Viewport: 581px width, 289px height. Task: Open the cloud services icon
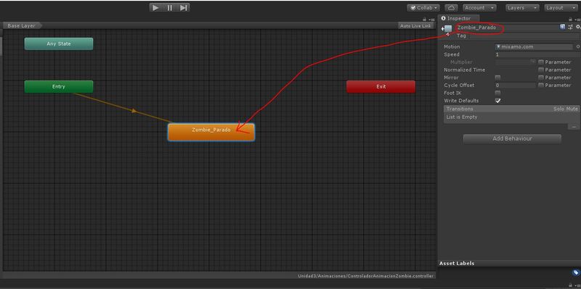[x=451, y=8]
